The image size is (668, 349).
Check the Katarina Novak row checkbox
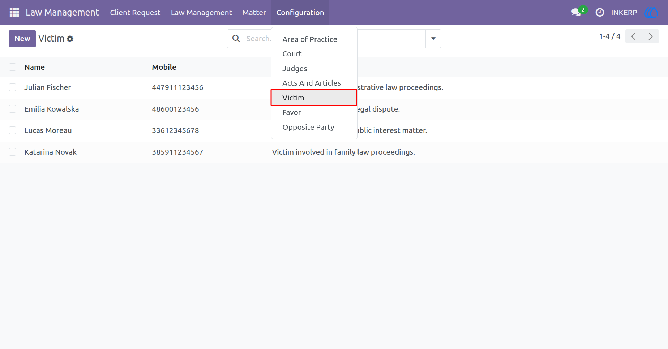tap(13, 152)
